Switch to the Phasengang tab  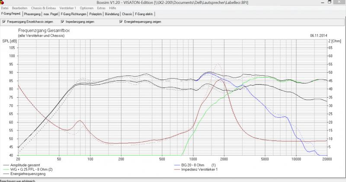(x=32, y=14)
